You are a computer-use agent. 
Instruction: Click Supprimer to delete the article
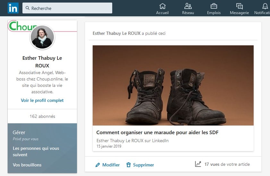point(143,165)
